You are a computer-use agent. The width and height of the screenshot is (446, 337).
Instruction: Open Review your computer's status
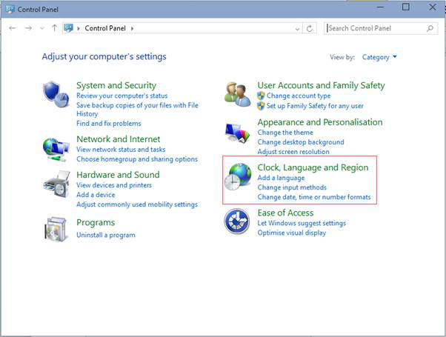(x=122, y=96)
